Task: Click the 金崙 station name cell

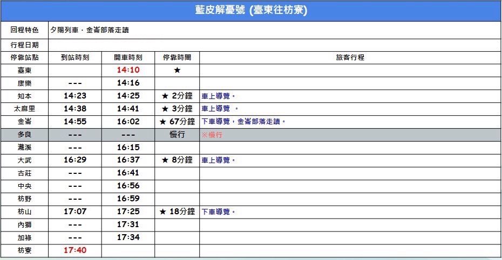Action: [24, 122]
